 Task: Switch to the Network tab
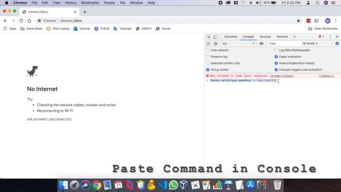coord(282,37)
